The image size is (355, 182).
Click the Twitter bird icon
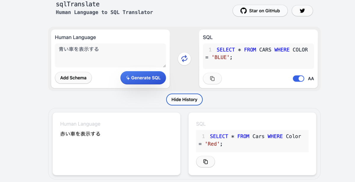[x=302, y=11]
